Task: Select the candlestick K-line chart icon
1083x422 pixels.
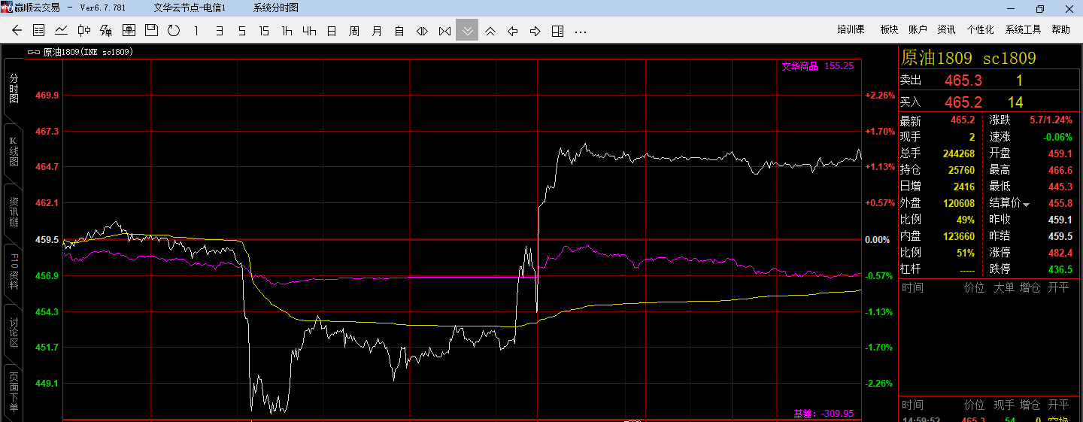Action: [x=83, y=31]
